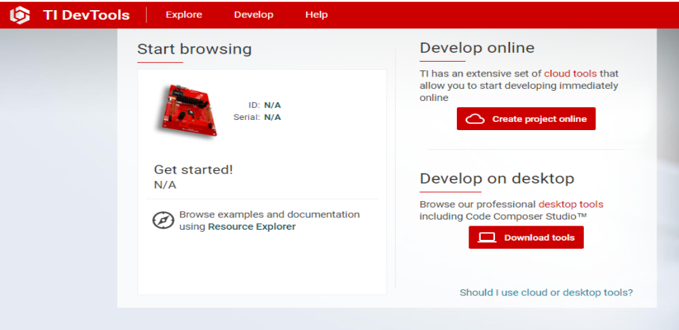
Task: Click the N/A value next to ID
Action: point(272,105)
